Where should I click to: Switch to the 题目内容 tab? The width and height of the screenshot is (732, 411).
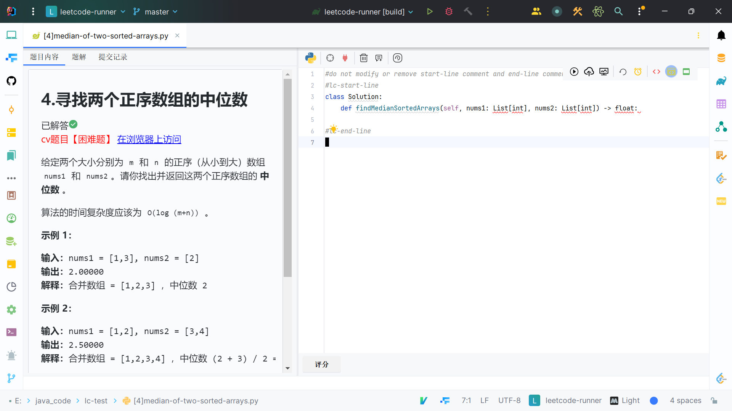tap(44, 57)
